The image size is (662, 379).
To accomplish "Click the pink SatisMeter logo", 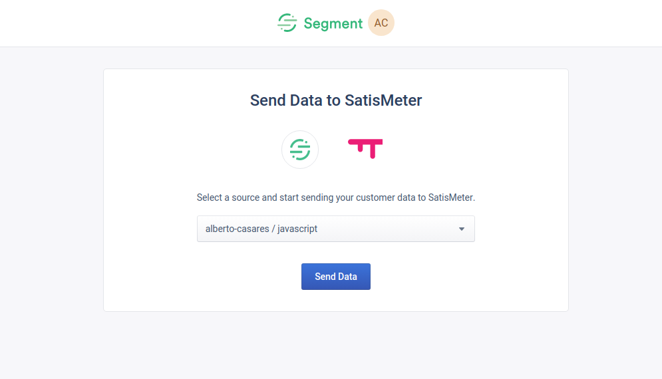I will tap(365, 148).
